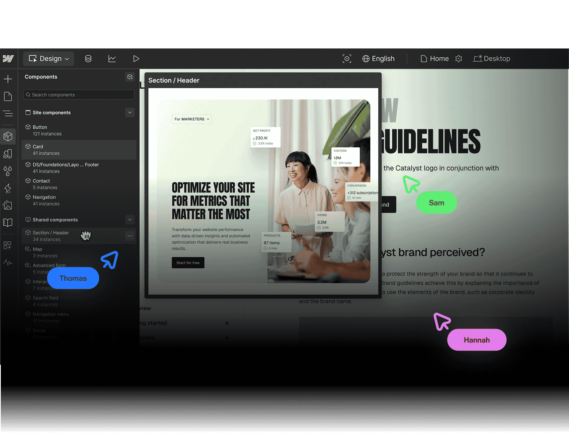Open the Home page selector
This screenshot has width=569, height=433.
tap(434, 59)
